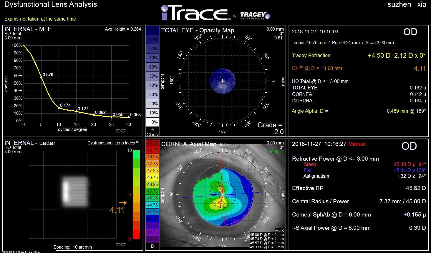This screenshot has width=431, height=253.
Task: Click the 0.579 point on the MTF curve
Action: 42,77
